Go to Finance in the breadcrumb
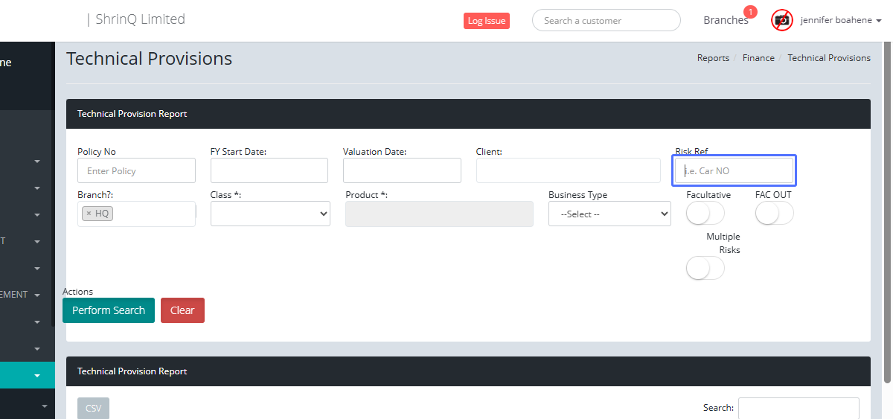893x419 pixels. [x=758, y=58]
